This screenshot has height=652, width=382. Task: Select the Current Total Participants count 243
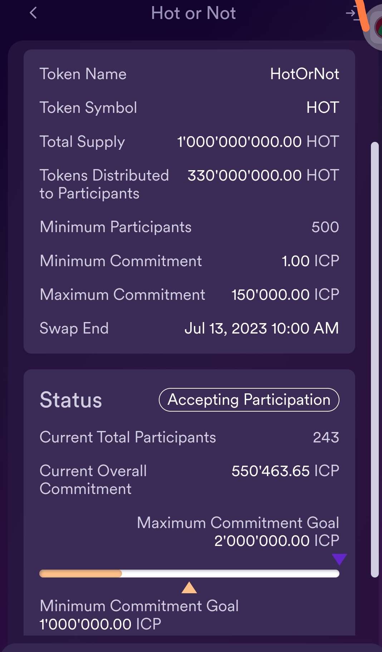pos(325,437)
